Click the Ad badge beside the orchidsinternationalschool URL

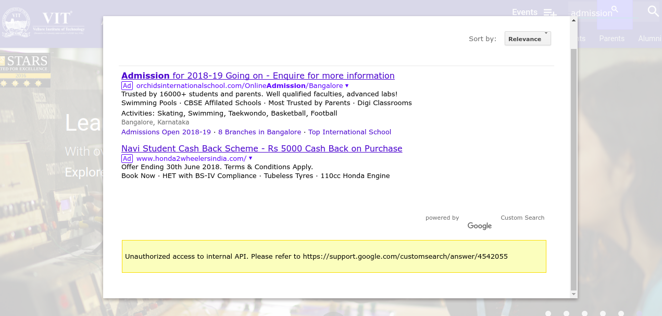click(127, 86)
